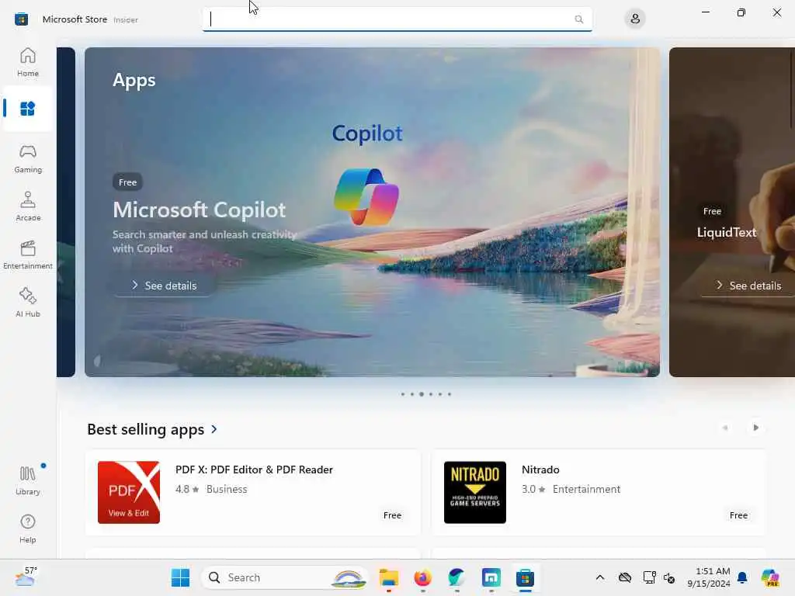The width and height of the screenshot is (795, 596).
Task: Click the LiquidText banner card title
Action: pyautogui.click(x=727, y=232)
